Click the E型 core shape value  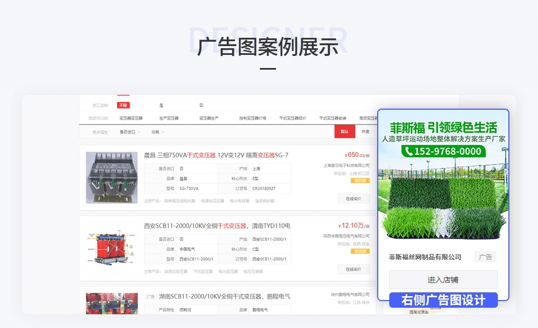click(256, 179)
